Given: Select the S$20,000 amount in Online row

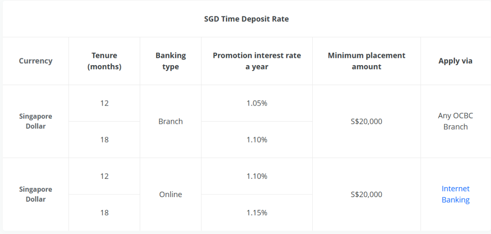Looking at the screenshot, I should pyautogui.click(x=366, y=194).
